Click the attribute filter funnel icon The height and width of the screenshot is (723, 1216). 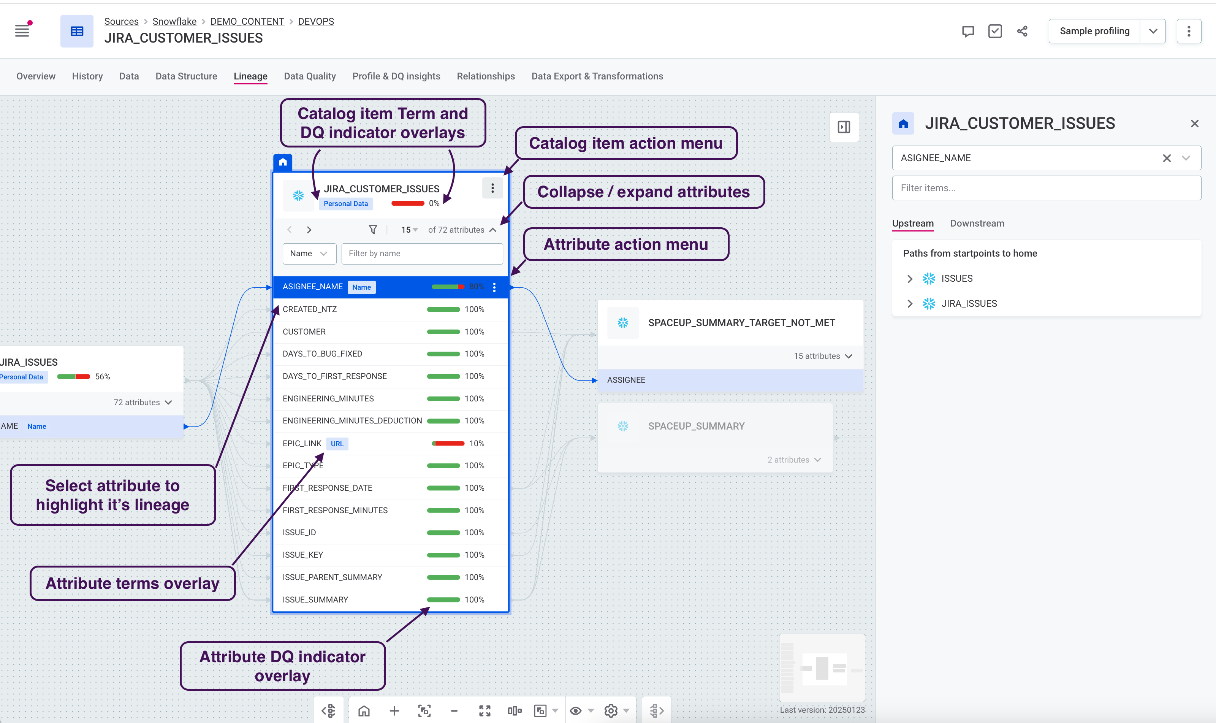pyautogui.click(x=372, y=230)
